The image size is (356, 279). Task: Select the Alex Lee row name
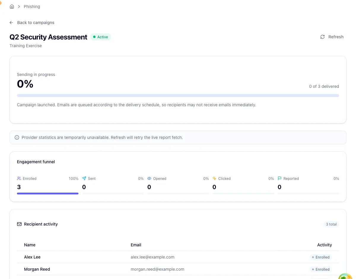point(32,257)
